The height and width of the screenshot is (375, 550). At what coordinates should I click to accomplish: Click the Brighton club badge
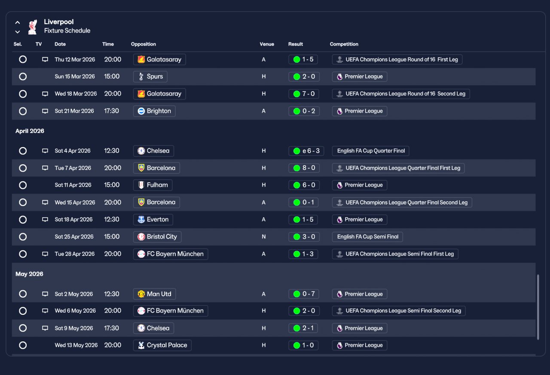pos(141,111)
